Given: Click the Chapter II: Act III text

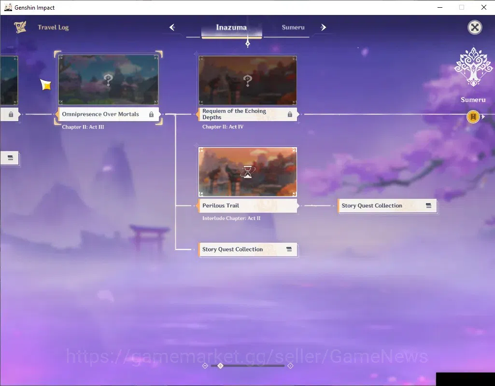Looking at the screenshot, I should 83,127.
